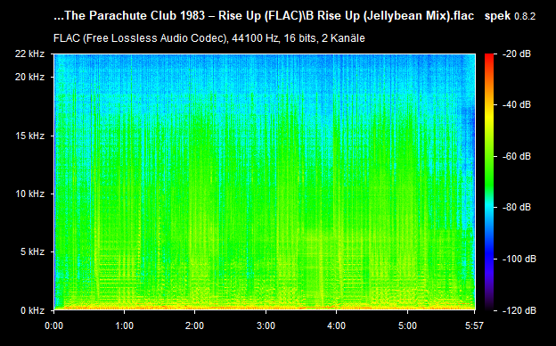The image size is (556, 346).
Task: Click the file name title text
Action: coord(264,16)
